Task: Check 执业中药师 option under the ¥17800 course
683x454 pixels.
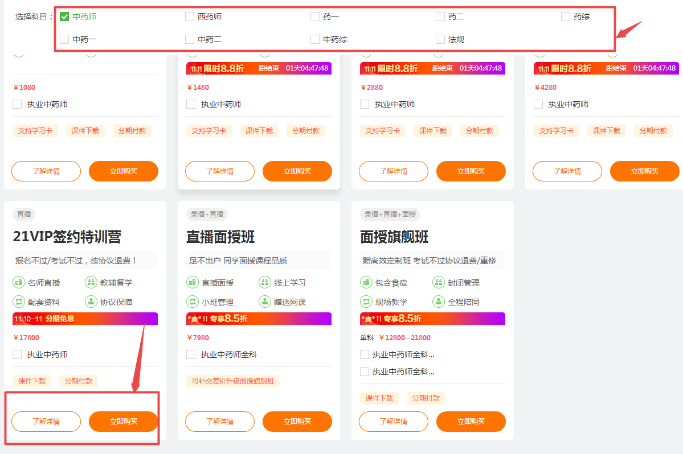Action: (18, 354)
